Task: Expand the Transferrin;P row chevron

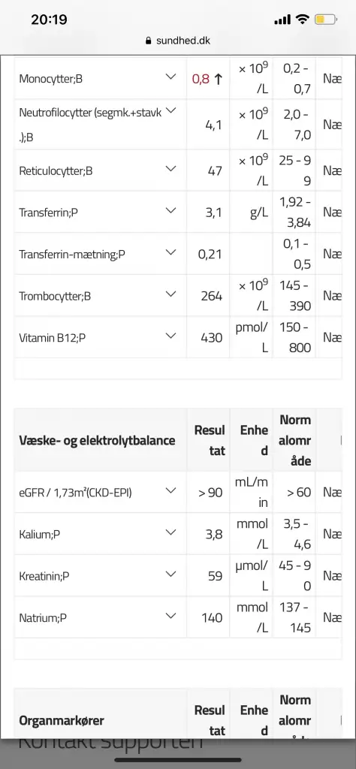Action: [170, 210]
